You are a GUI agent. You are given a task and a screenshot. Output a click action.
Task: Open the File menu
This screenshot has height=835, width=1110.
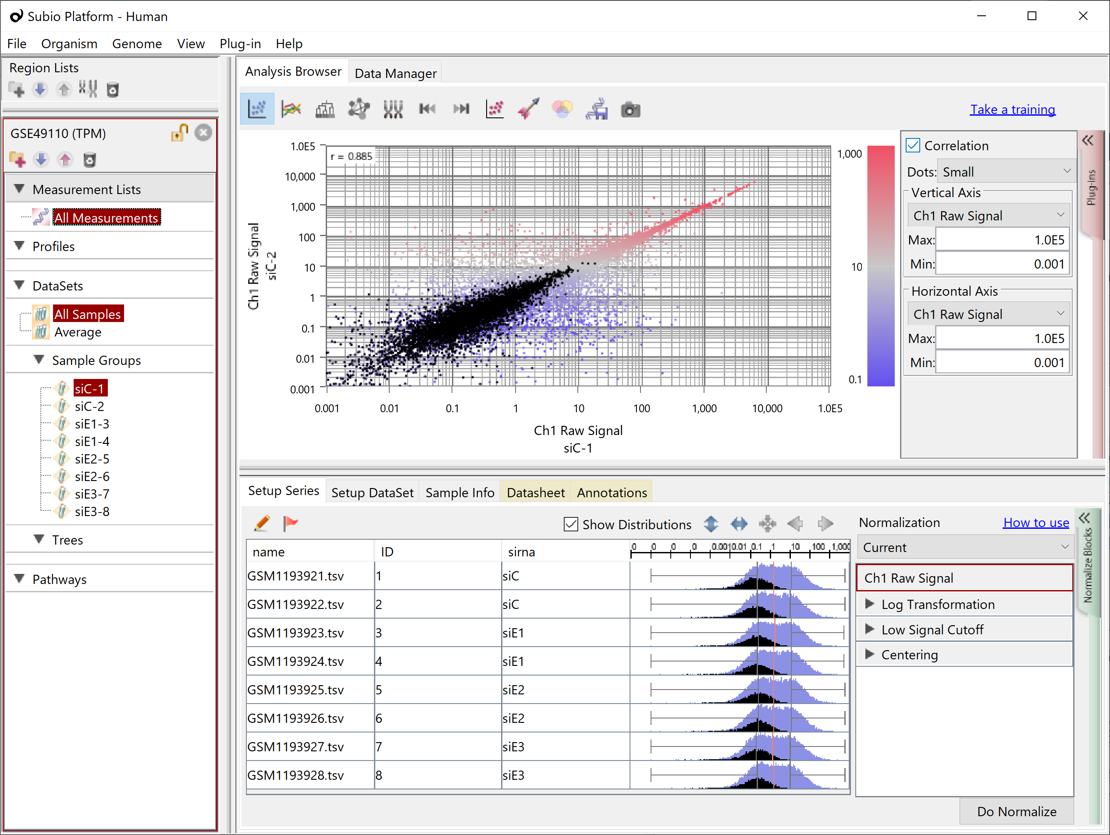pos(17,44)
